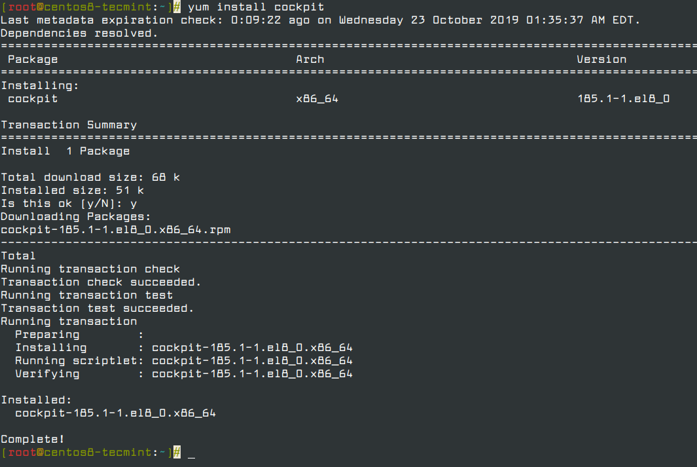Click the 'Transaction test succeeded.' message
The image size is (697, 467).
97,308
